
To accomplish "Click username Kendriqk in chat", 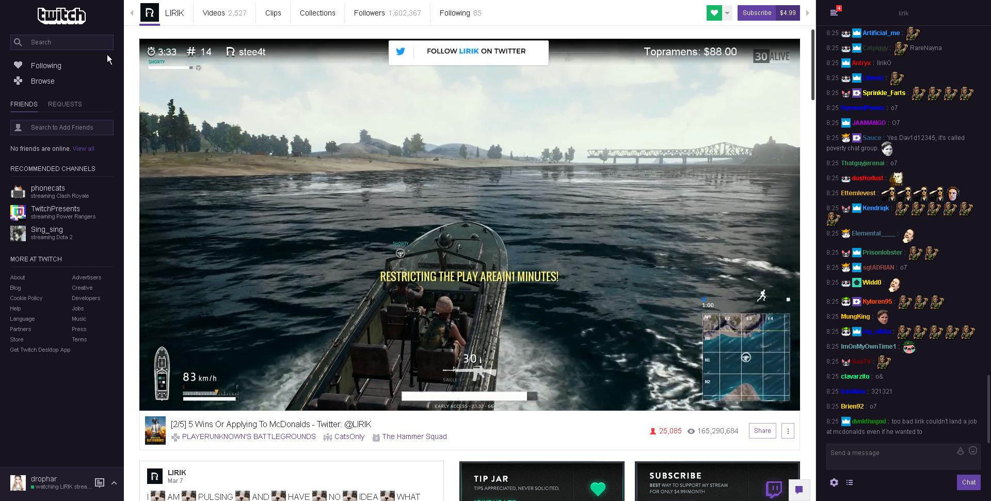I will [x=875, y=208].
